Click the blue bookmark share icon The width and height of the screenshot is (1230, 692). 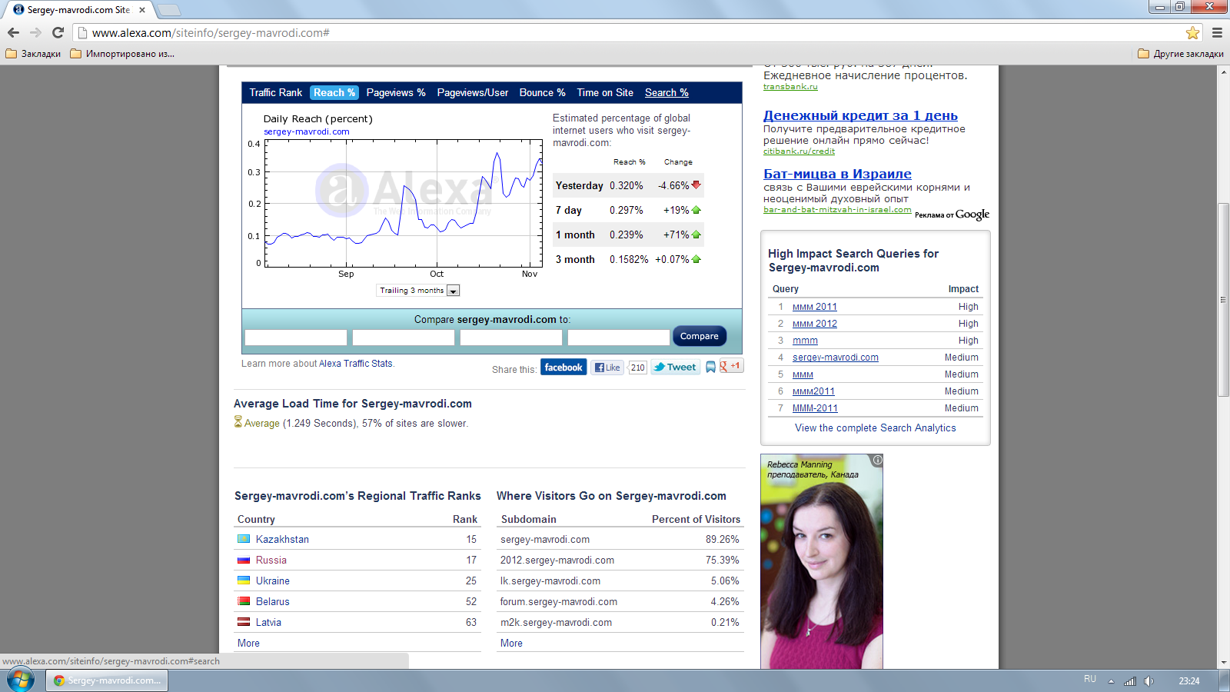pos(710,368)
